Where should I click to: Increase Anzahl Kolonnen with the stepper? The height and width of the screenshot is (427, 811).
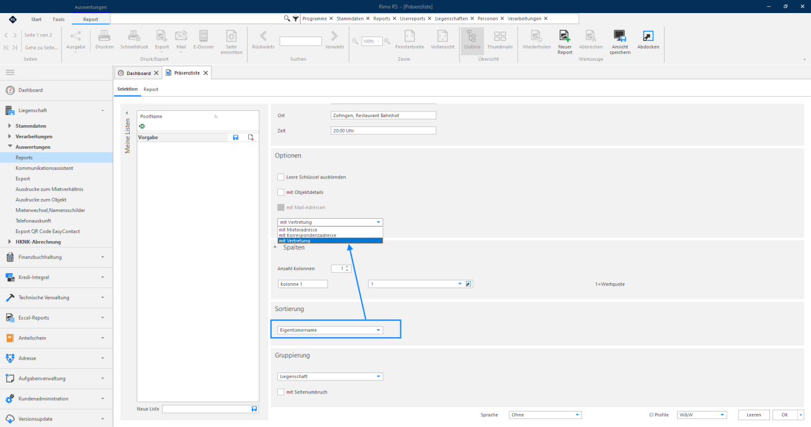click(x=347, y=266)
